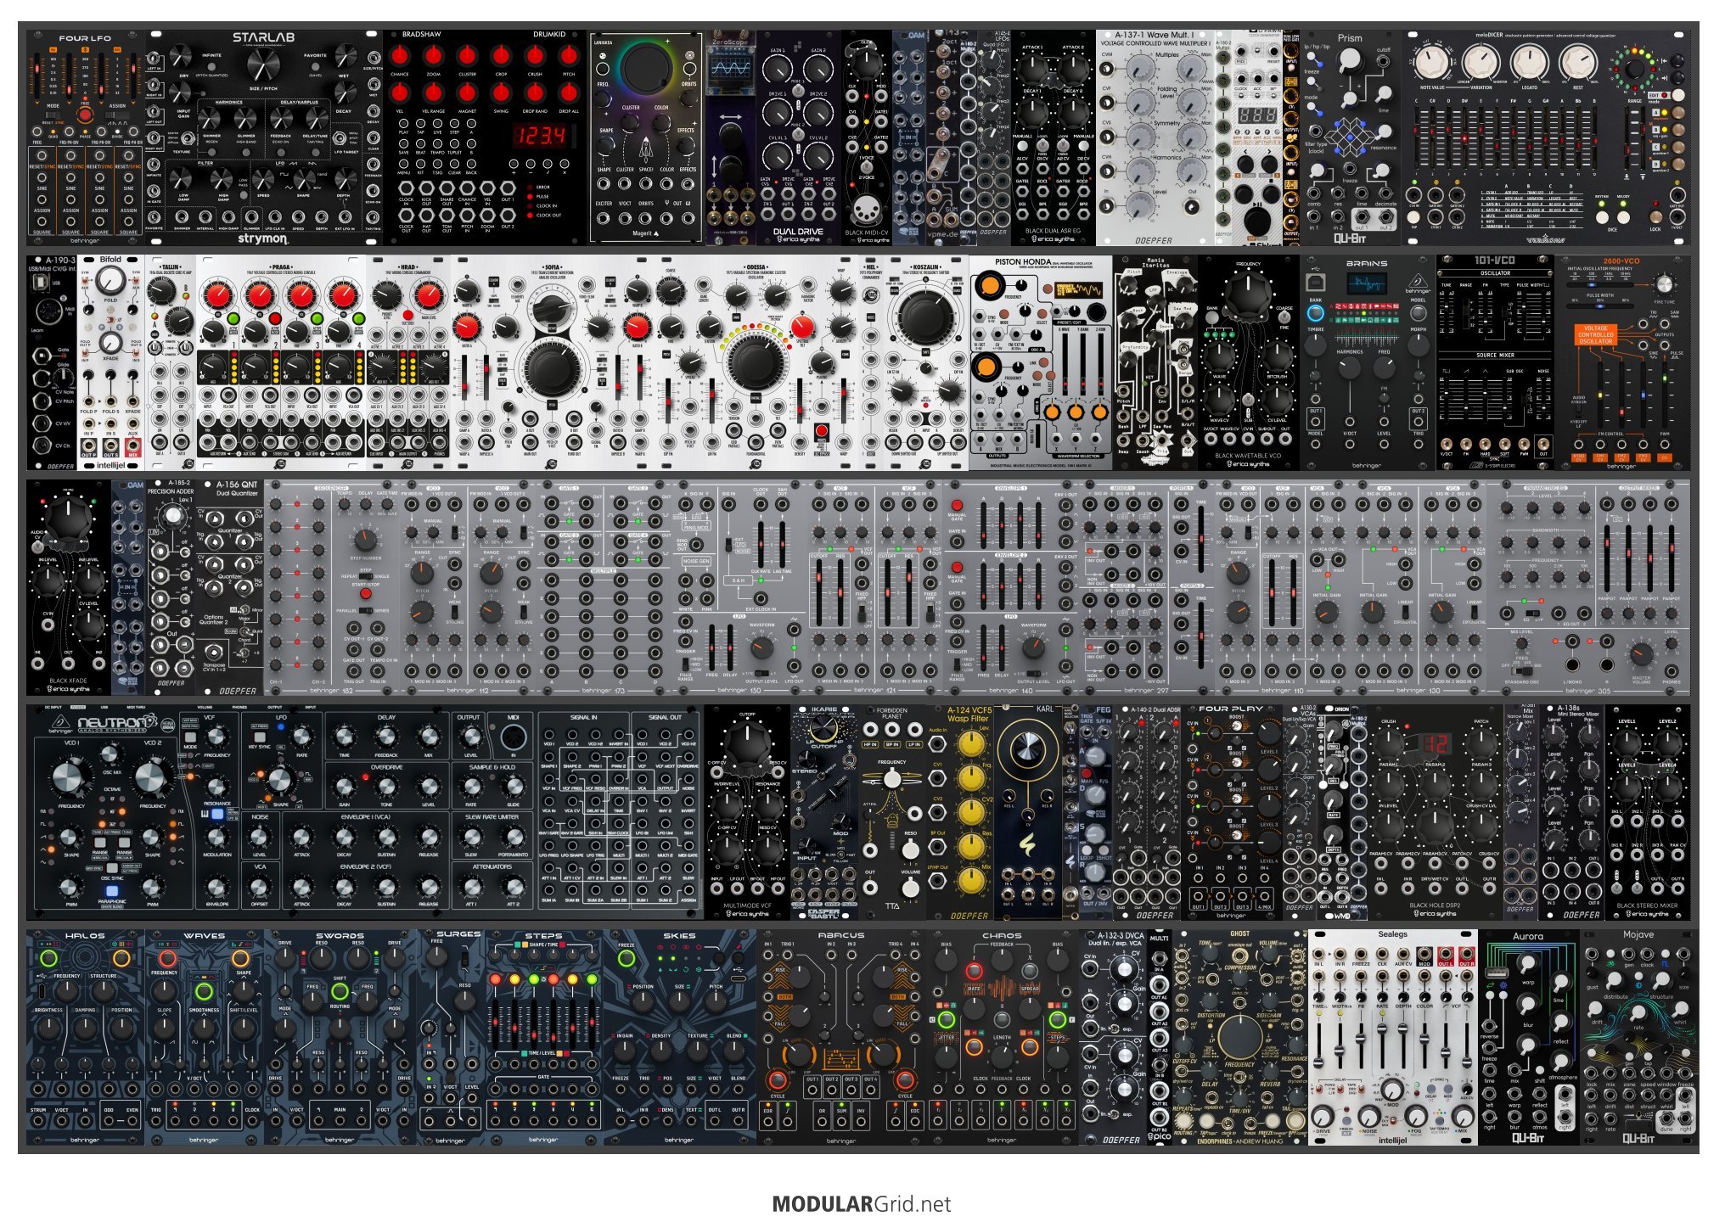1725x1222 pixels.
Task: Open the A-185-2 Precision Adder module
Action: click(171, 587)
